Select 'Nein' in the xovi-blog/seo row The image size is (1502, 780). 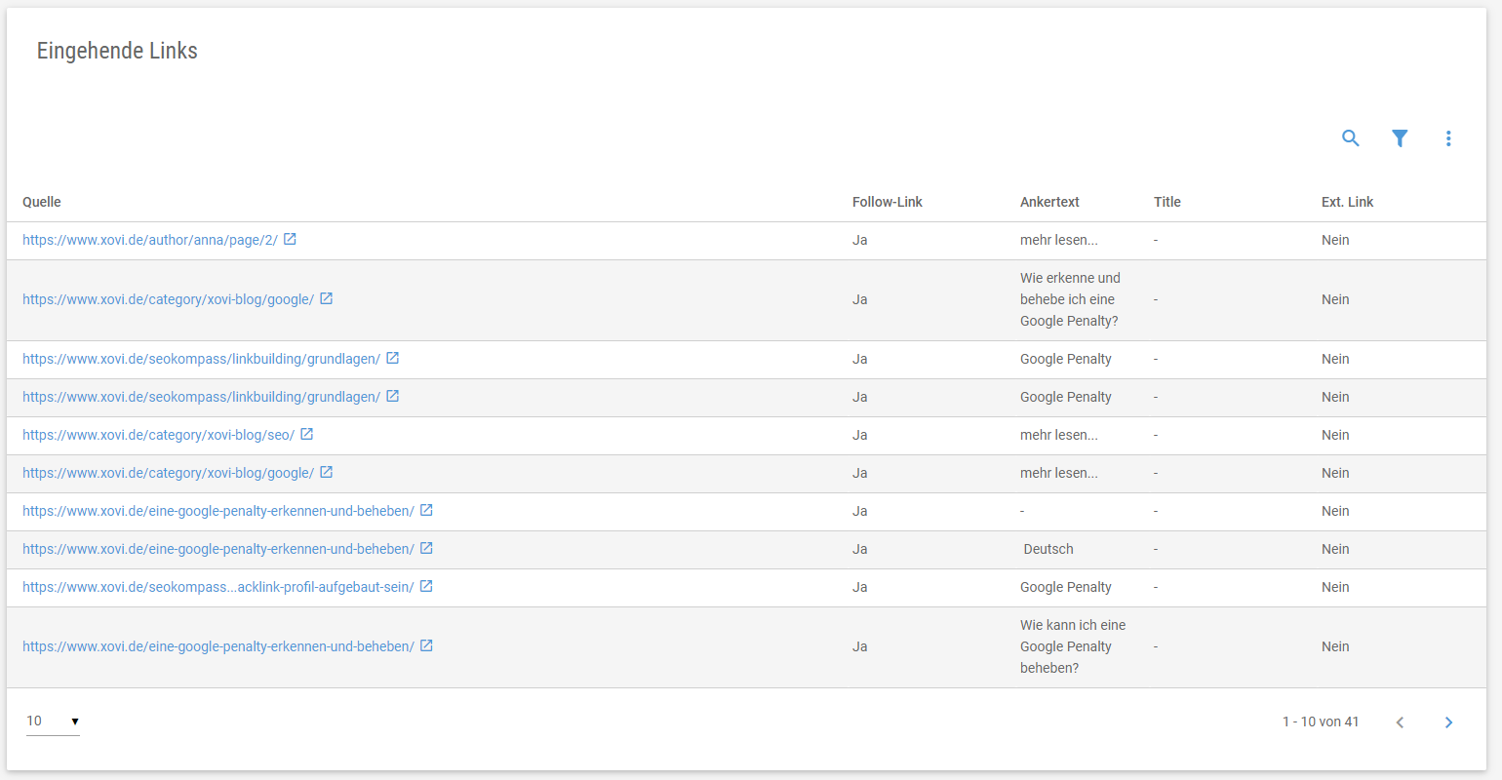pyautogui.click(x=1335, y=435)
